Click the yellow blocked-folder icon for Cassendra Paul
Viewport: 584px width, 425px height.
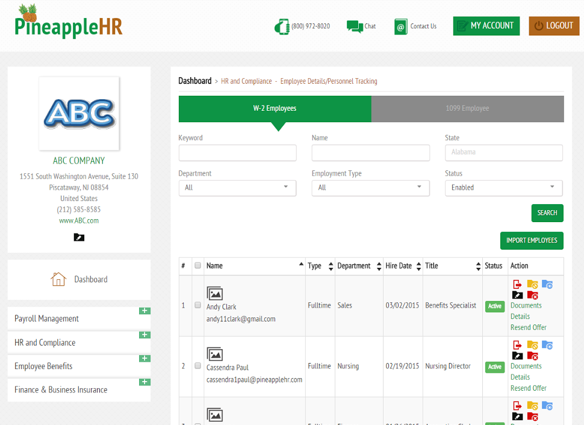532,346
